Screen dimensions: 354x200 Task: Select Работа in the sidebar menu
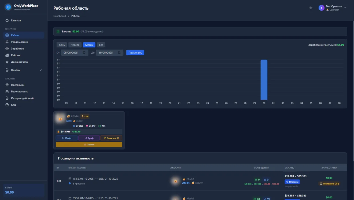pyautogui.click(x=24, y=35)
